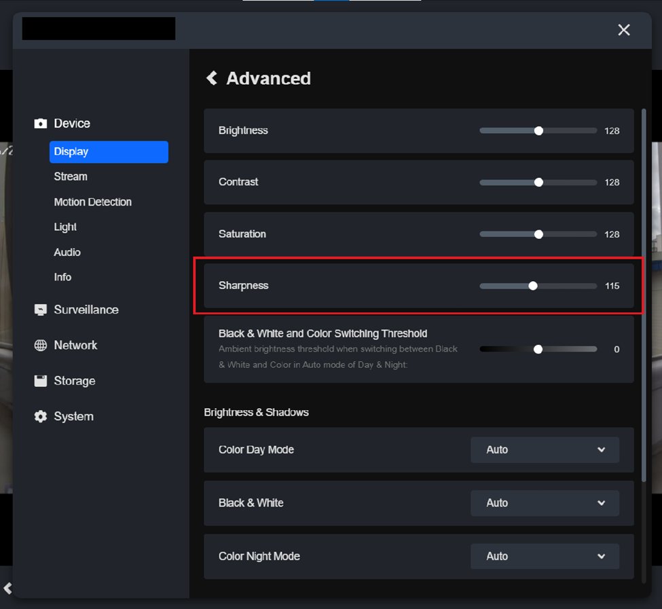Select the Display menu item
This screenshot has width=662, height=609.
109,152
